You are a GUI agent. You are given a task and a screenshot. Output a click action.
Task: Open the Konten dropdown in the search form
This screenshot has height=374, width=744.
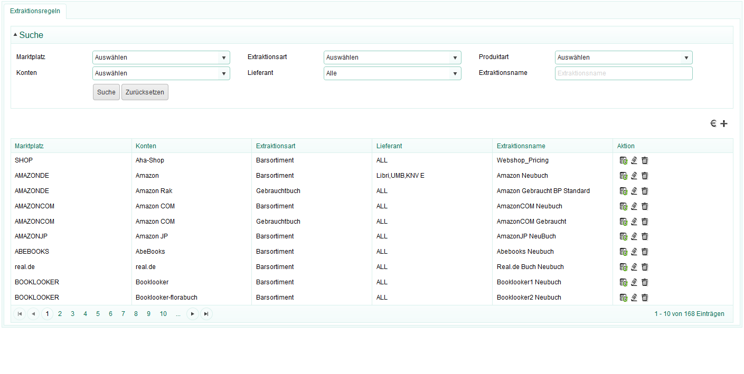point(161,73)
